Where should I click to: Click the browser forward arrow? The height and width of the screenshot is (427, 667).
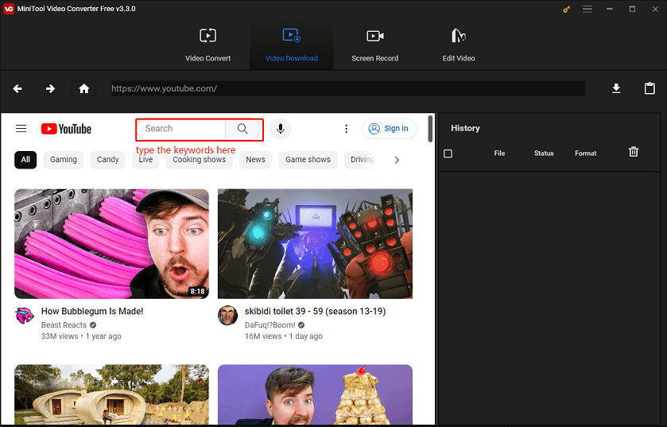coord(50,88)
